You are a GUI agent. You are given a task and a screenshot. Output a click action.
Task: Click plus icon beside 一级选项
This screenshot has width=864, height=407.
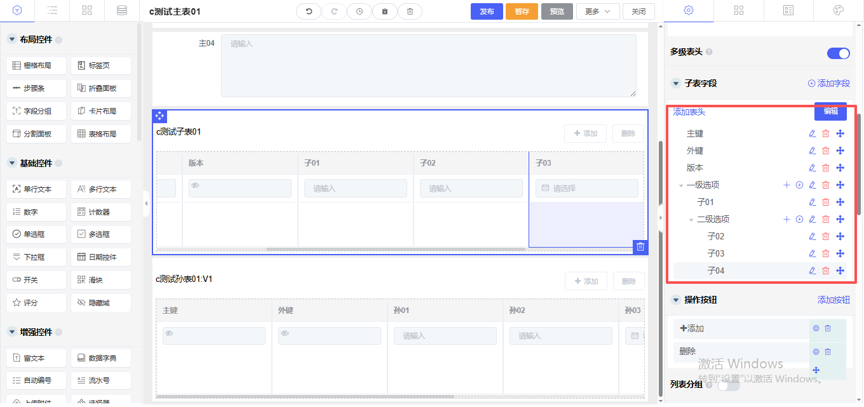786,185
